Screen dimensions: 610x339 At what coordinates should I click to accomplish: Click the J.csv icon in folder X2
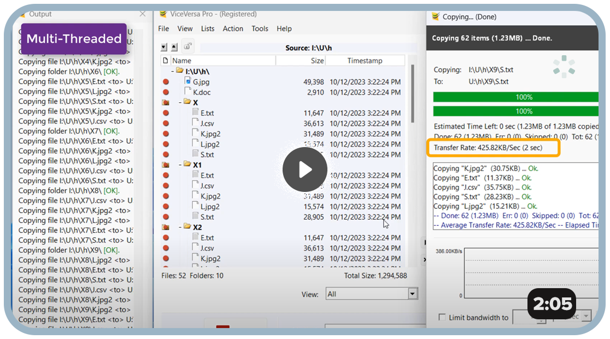coord(196,247)
